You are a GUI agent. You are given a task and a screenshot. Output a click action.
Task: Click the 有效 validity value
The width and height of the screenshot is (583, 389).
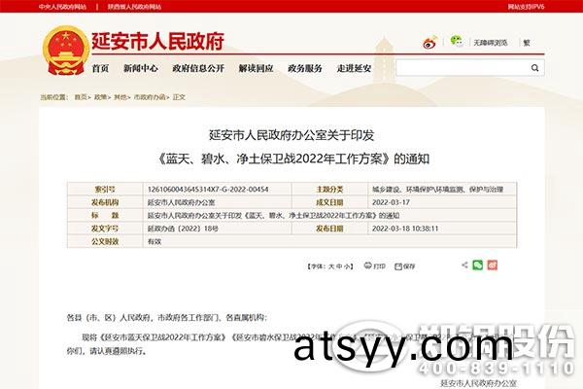[154, 241]
